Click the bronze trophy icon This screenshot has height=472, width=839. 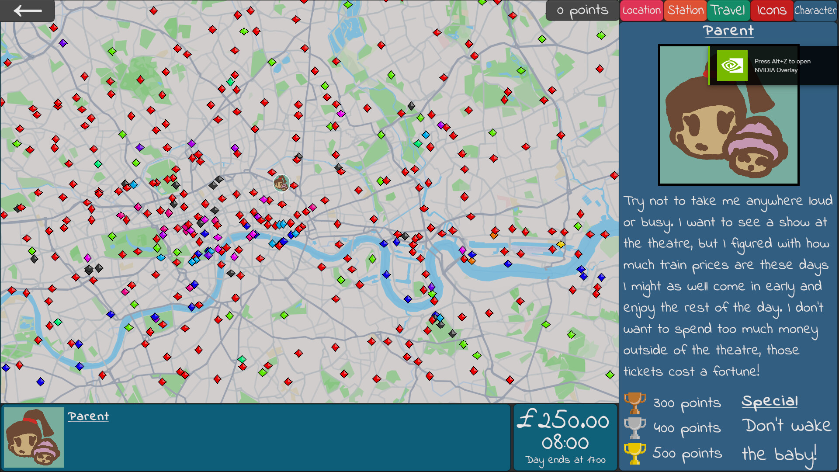pos(634,403)
